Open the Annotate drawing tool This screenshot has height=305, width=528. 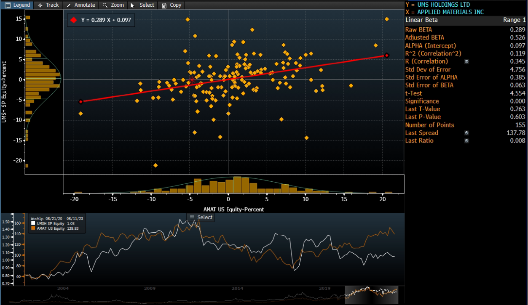81,5
